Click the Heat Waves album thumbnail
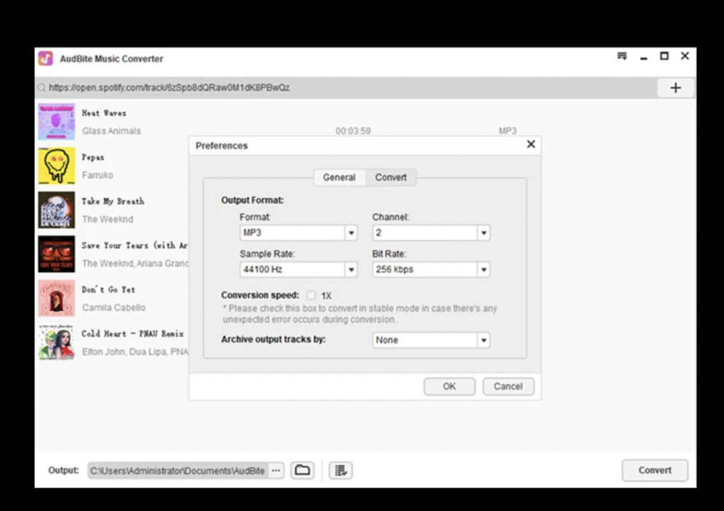Screen dimensions: 724x511 click(57, 122)
